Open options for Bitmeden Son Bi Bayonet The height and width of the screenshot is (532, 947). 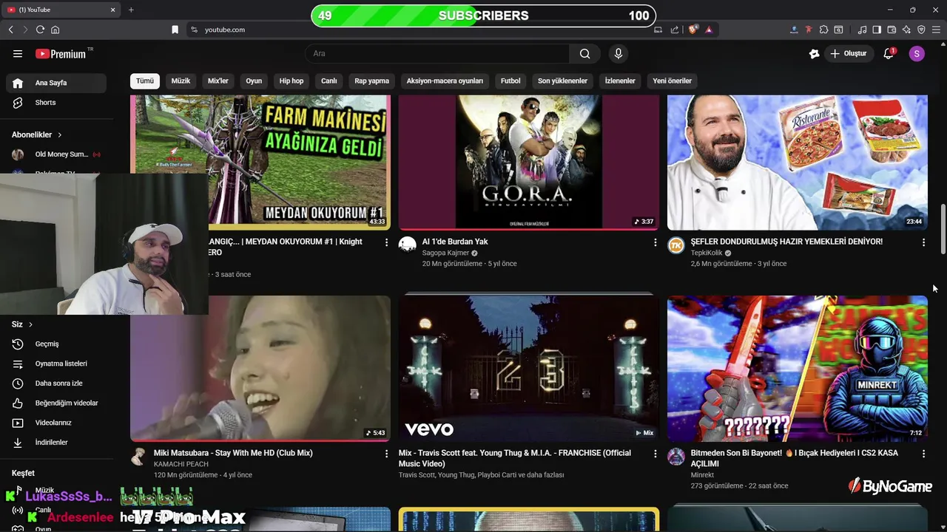pos(923,454)
